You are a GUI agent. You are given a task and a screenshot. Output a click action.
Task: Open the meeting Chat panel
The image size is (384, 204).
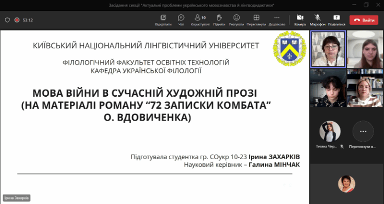click(181, 20)
